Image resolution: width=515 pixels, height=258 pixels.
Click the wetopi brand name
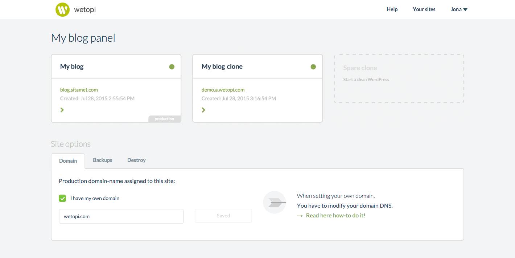coord(85,9)
